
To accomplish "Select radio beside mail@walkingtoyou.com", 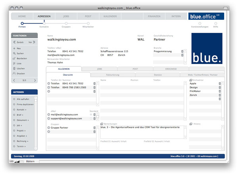I will click(49, 115).
